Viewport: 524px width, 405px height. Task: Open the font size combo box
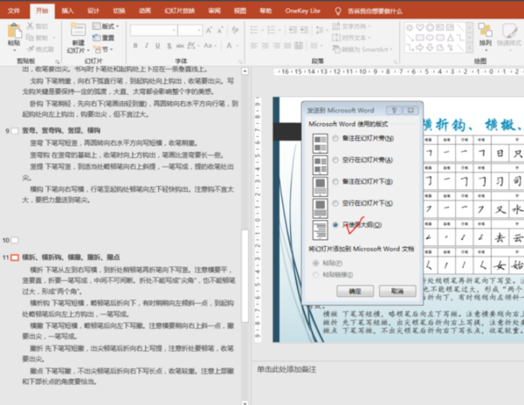click(x=190, y=31)
